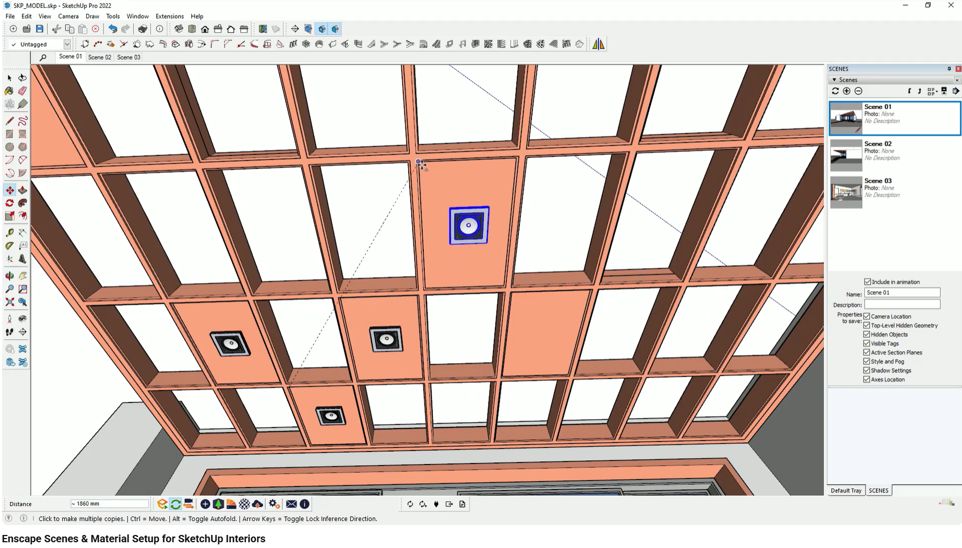Screen dimensions: 962x548
Task: Open Enscape visual settings gear icon
Action: tap(274, 504)
